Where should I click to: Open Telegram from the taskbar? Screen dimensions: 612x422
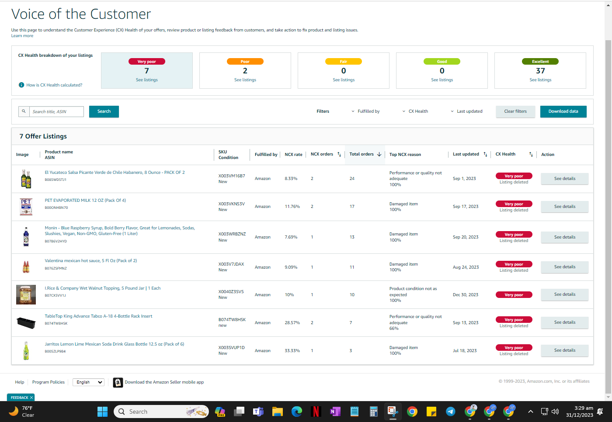pyautogui.click(x=451, y=412)
